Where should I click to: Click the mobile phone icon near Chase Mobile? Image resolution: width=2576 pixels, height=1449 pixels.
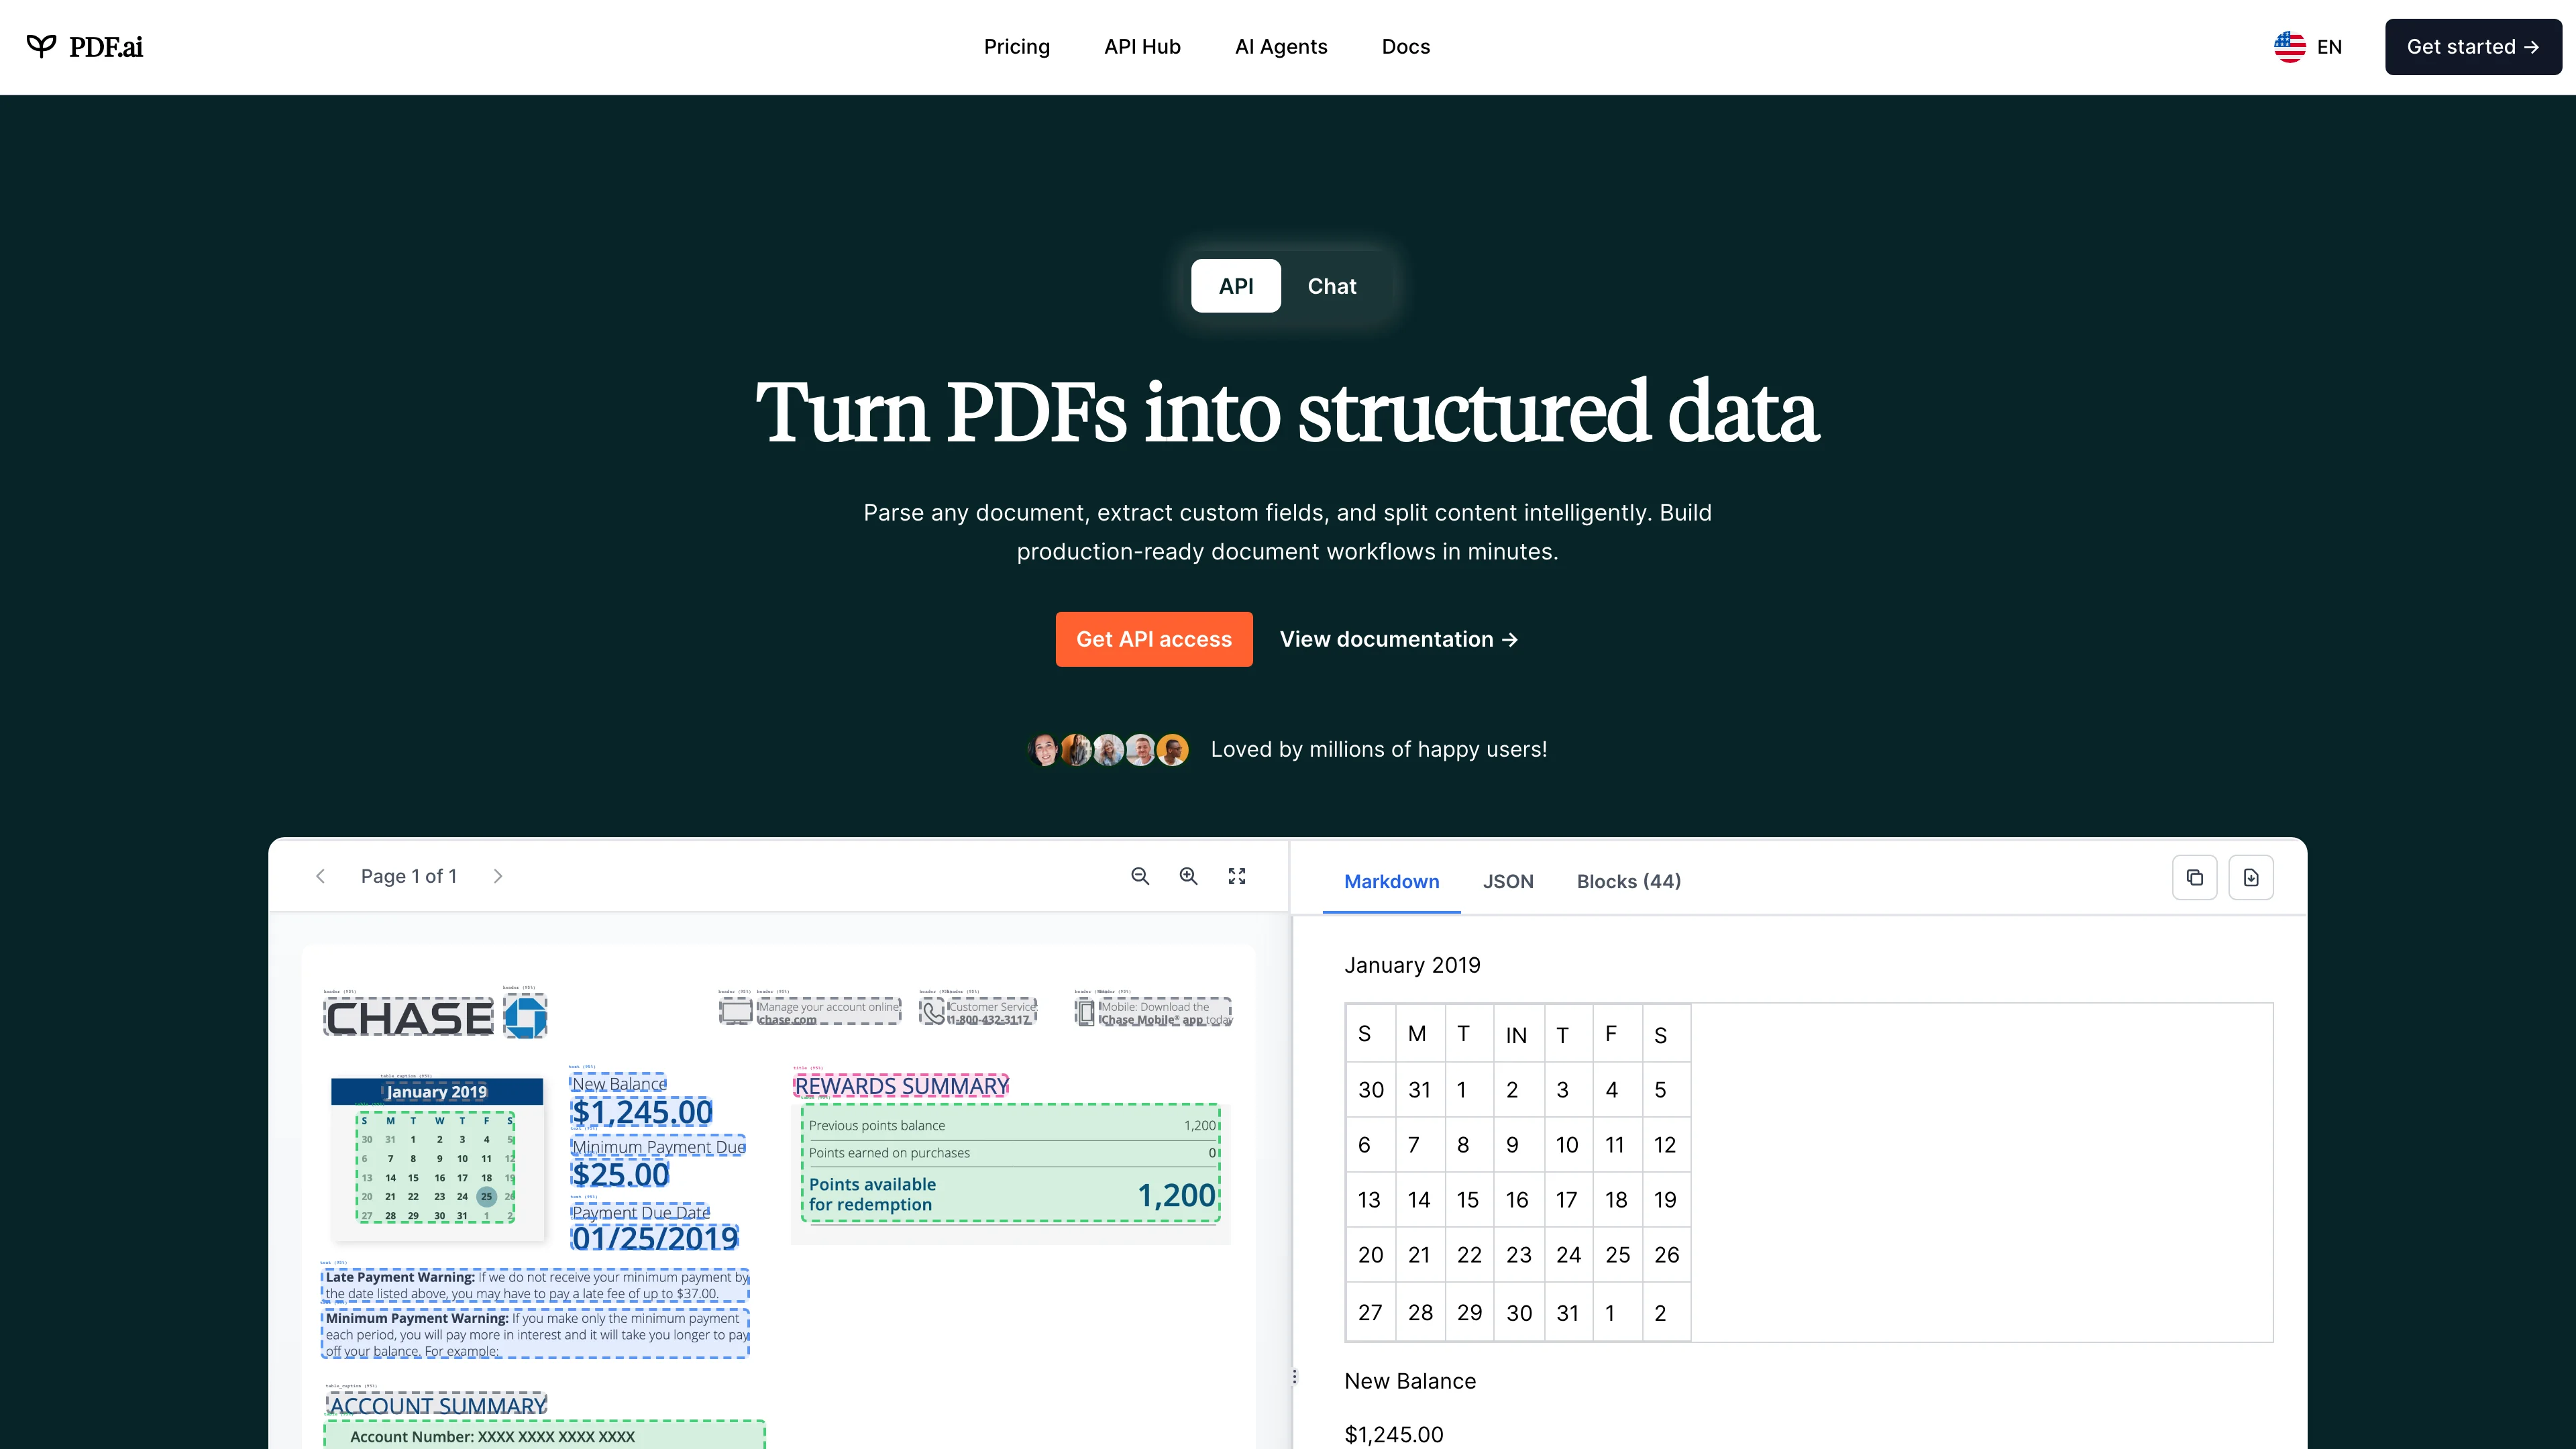click(1086, 1012)
